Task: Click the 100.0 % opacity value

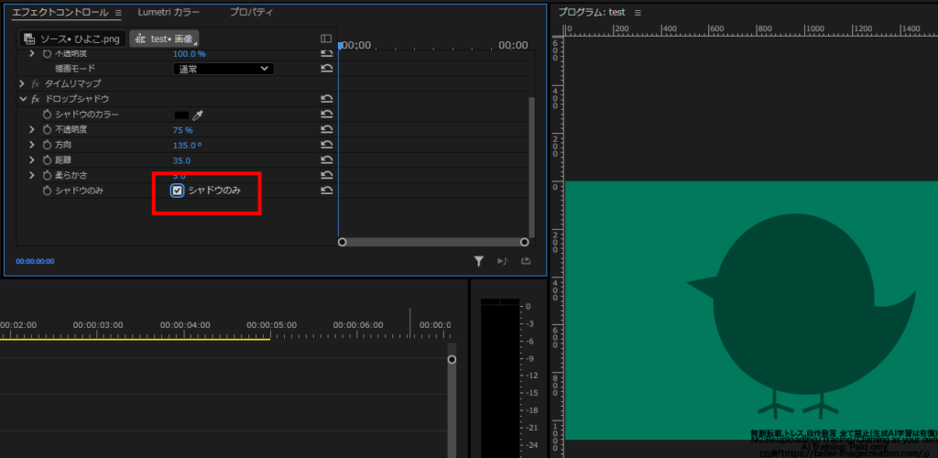Action: pos(189,54)
